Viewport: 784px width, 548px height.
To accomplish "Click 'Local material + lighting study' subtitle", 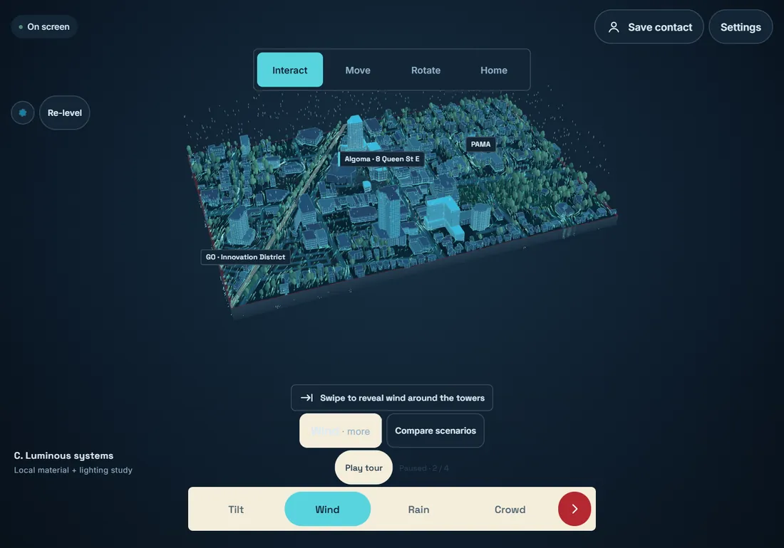I will (x=73, y=470).
